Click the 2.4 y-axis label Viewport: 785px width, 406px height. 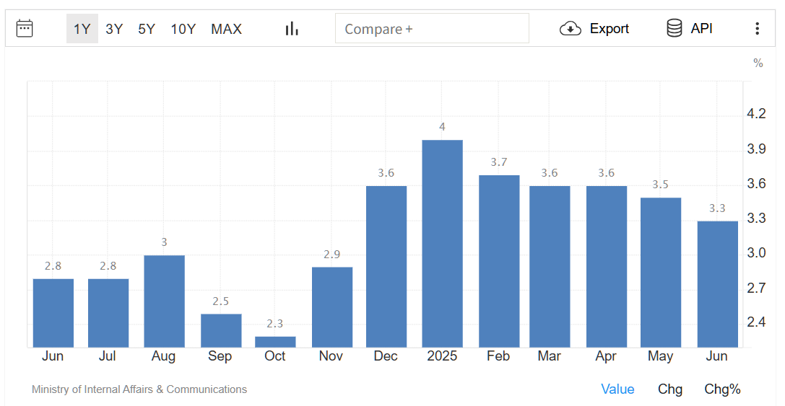click(x=756, y=322)
